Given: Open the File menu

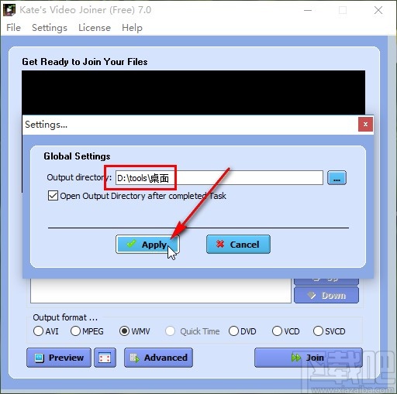Looking at the screenshot, I should (13, 28).
